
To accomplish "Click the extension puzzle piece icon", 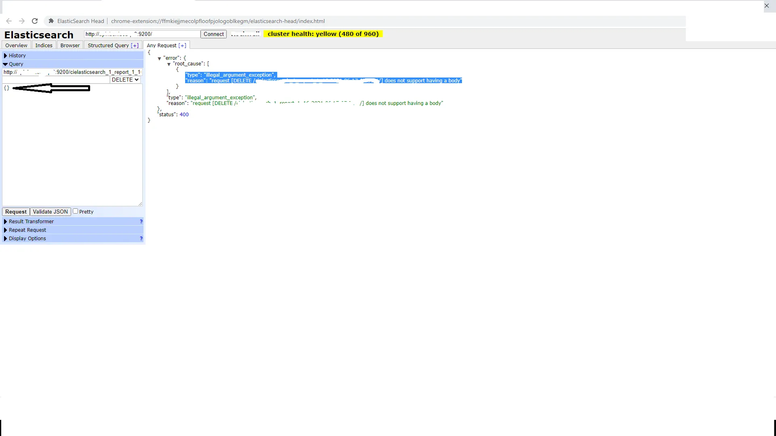I will 51,21.
